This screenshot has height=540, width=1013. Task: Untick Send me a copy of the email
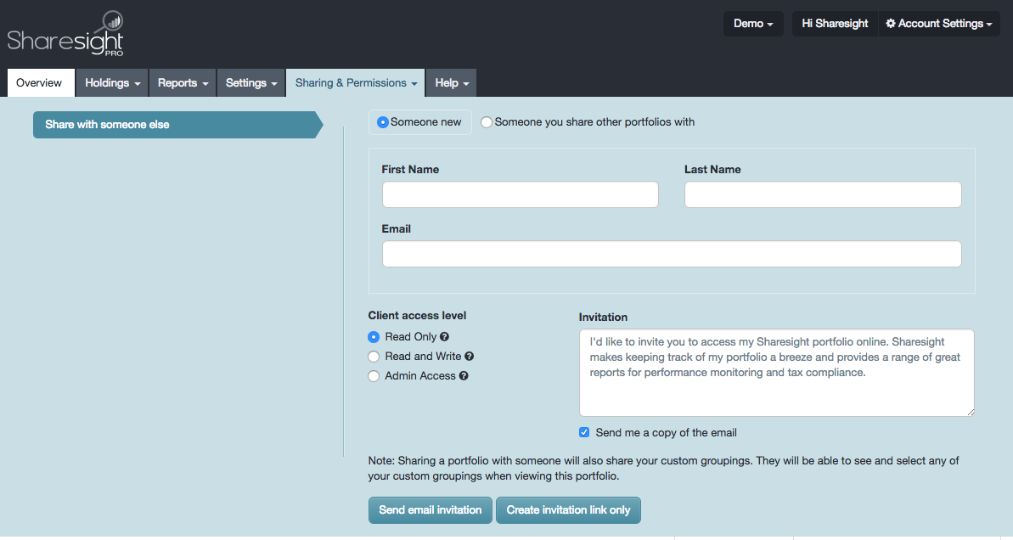[x=584, y=432]
